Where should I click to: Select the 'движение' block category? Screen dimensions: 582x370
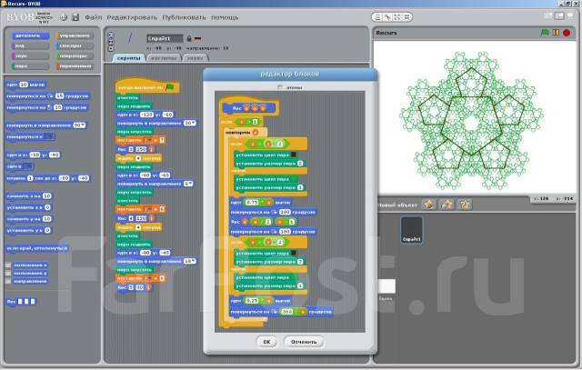click(x=25, y=34)
